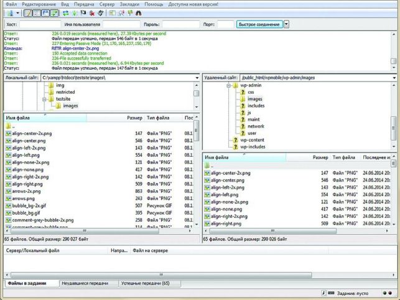
Task: Open the Редактирование menu
Action: [x=39, y=4]
